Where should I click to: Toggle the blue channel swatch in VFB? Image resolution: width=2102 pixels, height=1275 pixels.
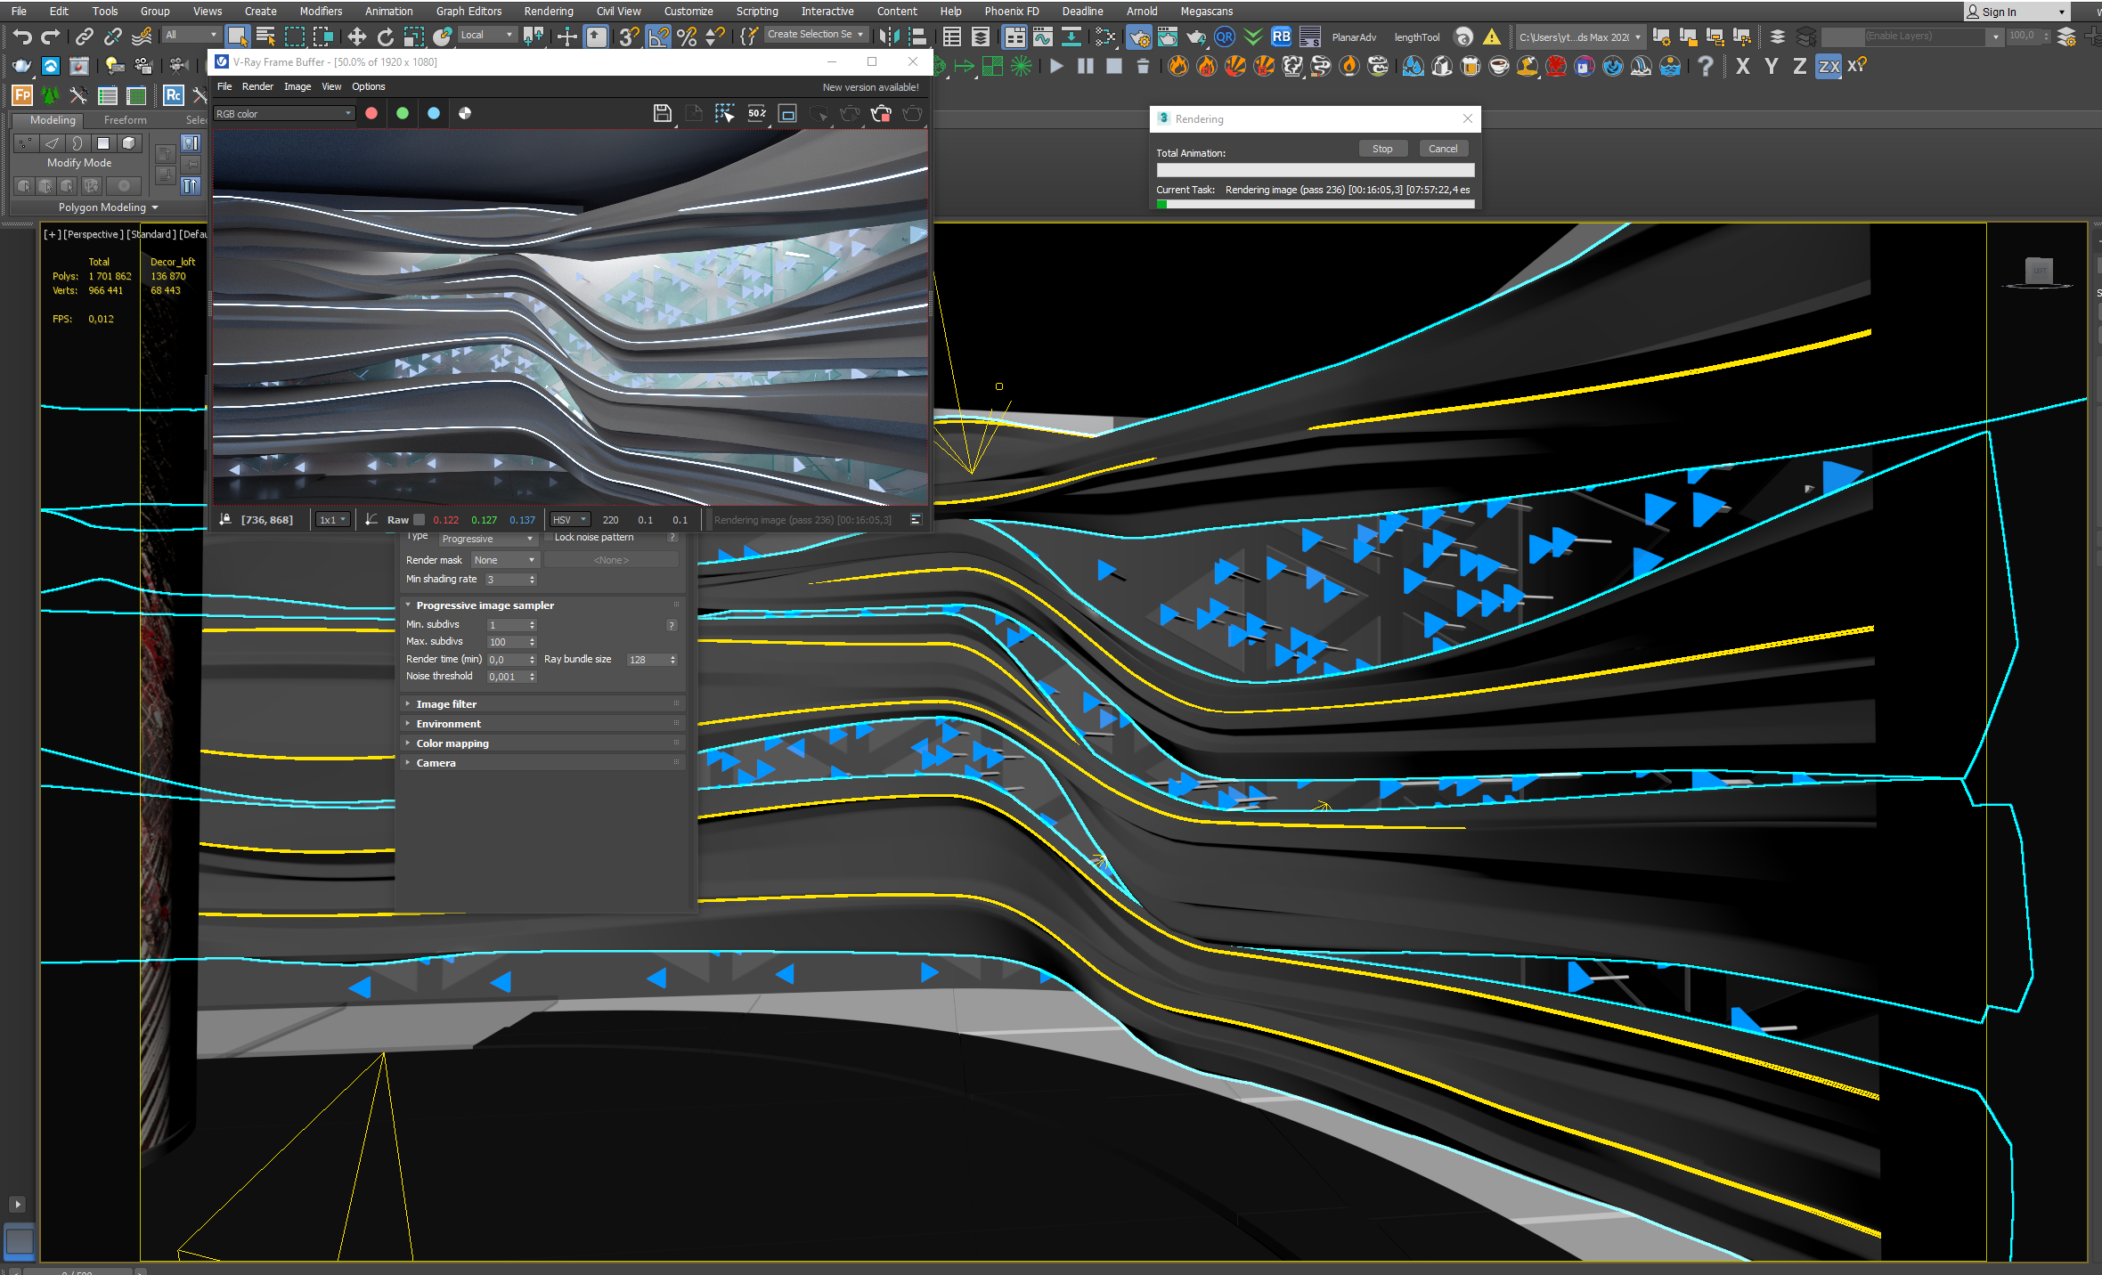434,113
